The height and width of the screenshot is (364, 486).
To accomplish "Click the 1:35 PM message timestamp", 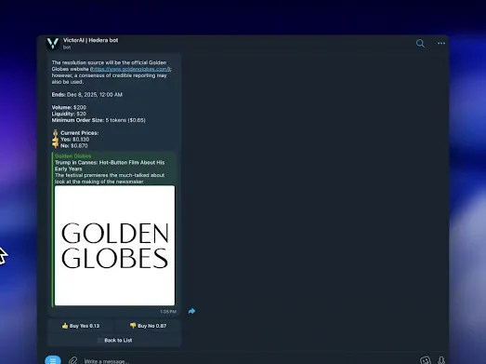I will 168,312.
